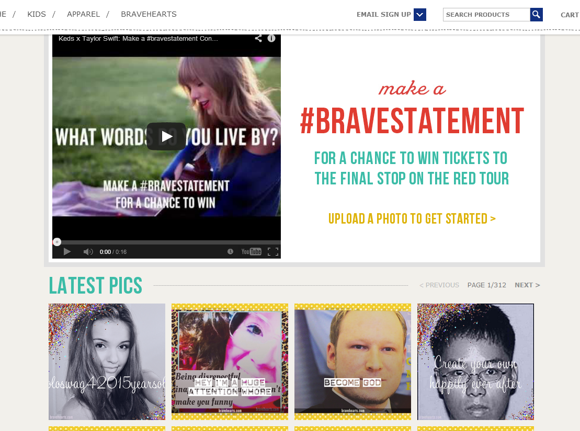Click the YouTube share icon on video
Image resolution: width=580 pixels, height=431 pixels.
(258, 39)
